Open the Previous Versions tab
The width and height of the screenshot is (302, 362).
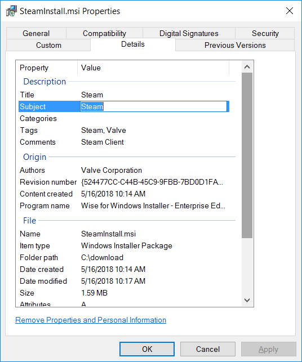(x=235, y=45)
